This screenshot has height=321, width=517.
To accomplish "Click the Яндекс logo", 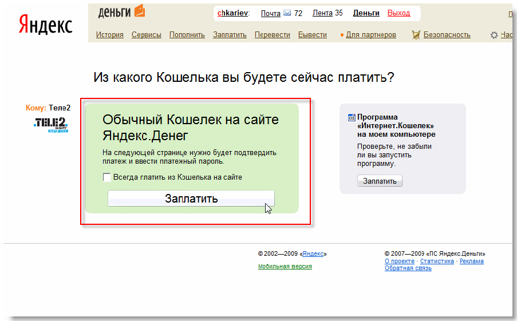I will pos(45,25).
